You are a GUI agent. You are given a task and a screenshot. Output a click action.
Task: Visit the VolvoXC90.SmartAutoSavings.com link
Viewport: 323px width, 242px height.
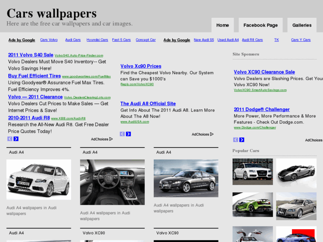click(260, 90)
